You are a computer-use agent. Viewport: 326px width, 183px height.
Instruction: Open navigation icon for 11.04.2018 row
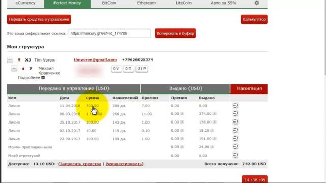click(x=235, y=106)
